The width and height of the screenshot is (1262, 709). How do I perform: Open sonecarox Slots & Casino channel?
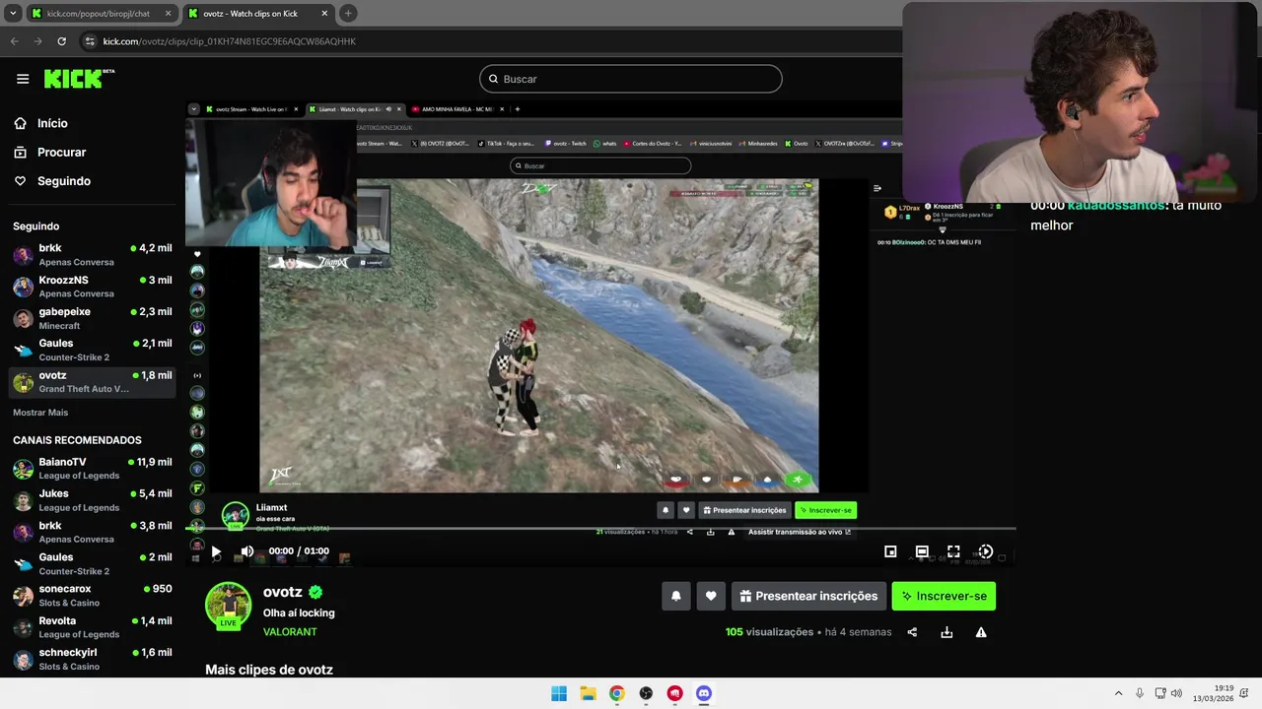click(x=92, y=596)
